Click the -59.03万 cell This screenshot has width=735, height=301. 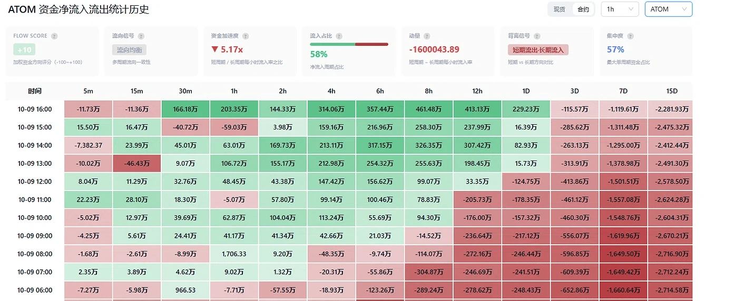[x=234, y=127]
